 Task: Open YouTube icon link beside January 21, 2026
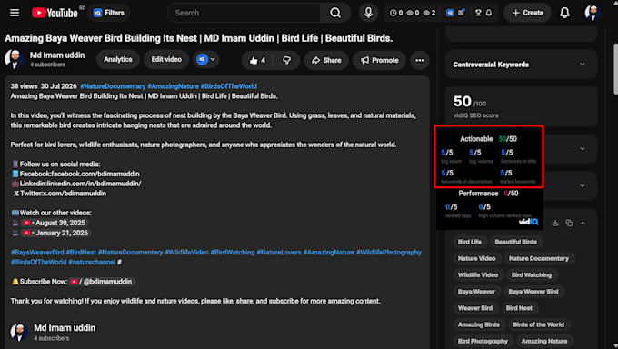(26, 233)
